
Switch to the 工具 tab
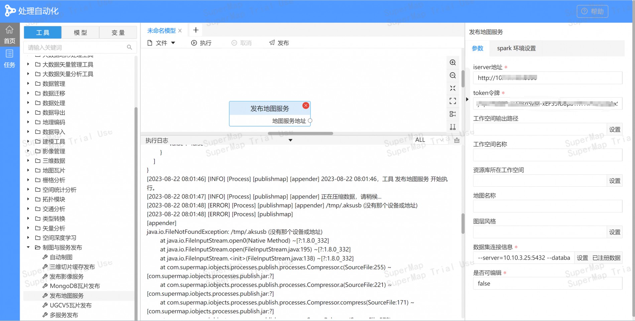click(43, 32)
